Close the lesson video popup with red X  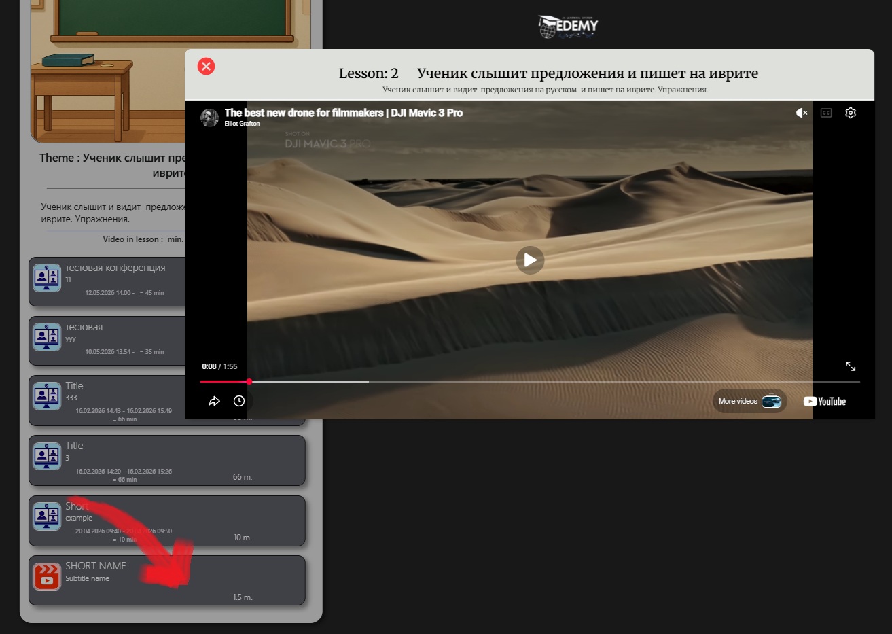pos(206,66)
